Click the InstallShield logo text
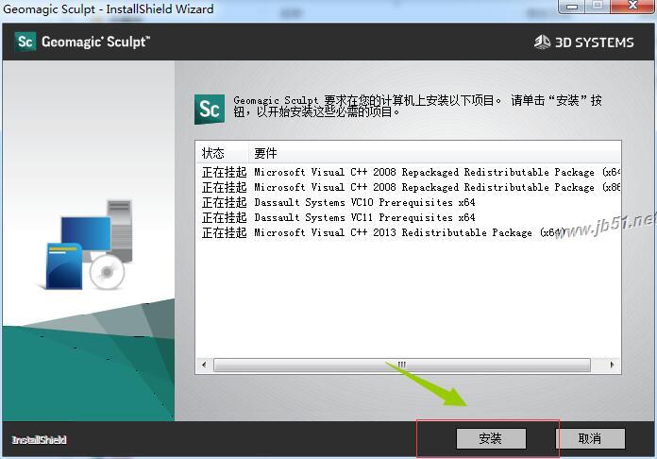Image resolution: width=657 pixels, height=459 pixels. (39, 440)
